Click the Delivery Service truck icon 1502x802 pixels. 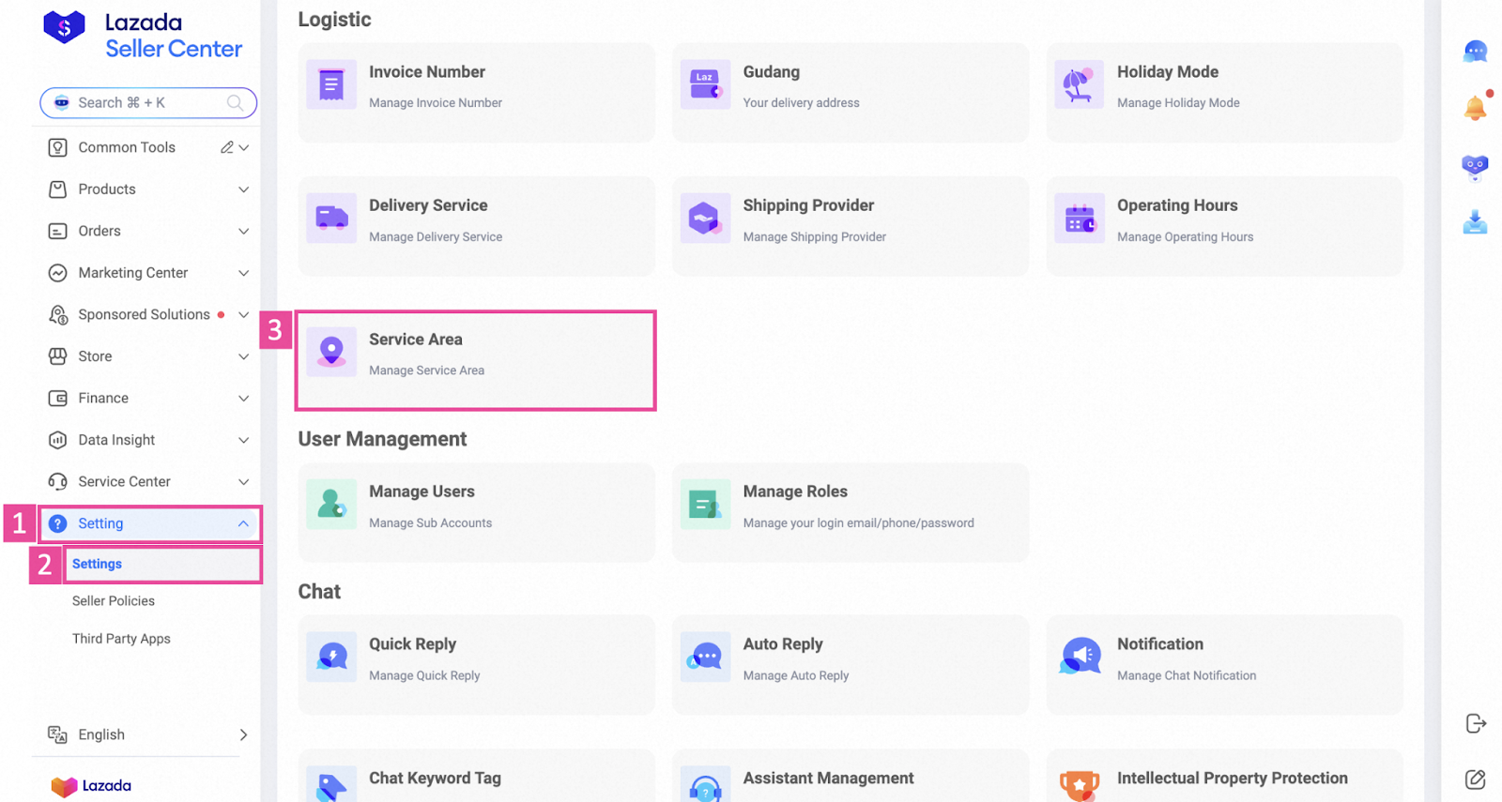[331, 219]
